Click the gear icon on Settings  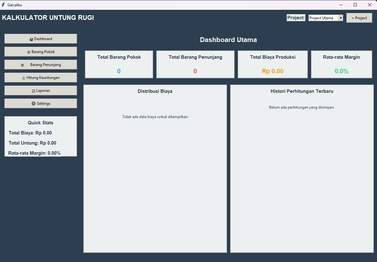[33, 103]
